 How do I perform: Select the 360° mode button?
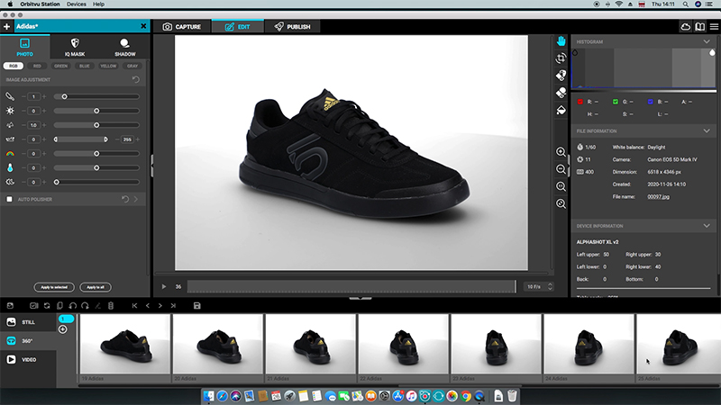(28, 341)
